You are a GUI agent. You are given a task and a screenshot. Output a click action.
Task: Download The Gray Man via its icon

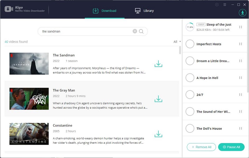click(158, 99)
